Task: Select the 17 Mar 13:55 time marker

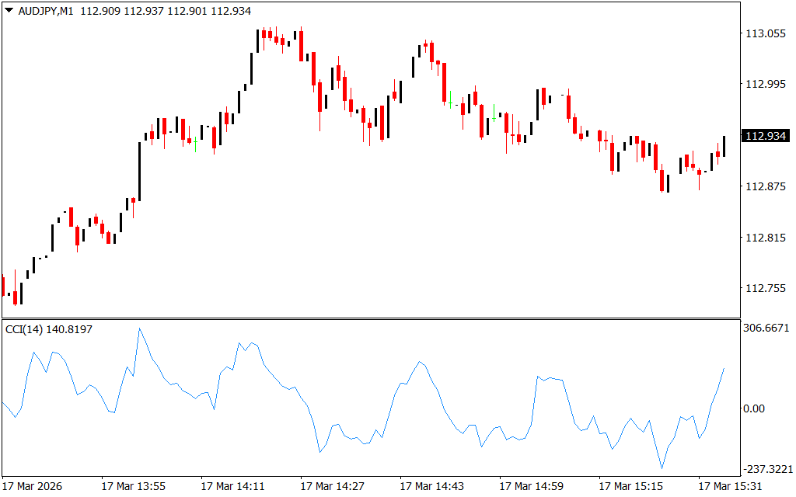Action: pos(133,486)
